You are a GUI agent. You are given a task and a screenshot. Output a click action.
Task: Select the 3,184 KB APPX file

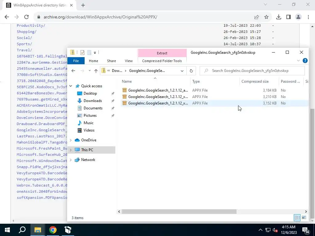[214, 90]
